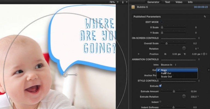Click the Extrude Rotation dial knob
The image size is (210, 109).
click(184, 96)
